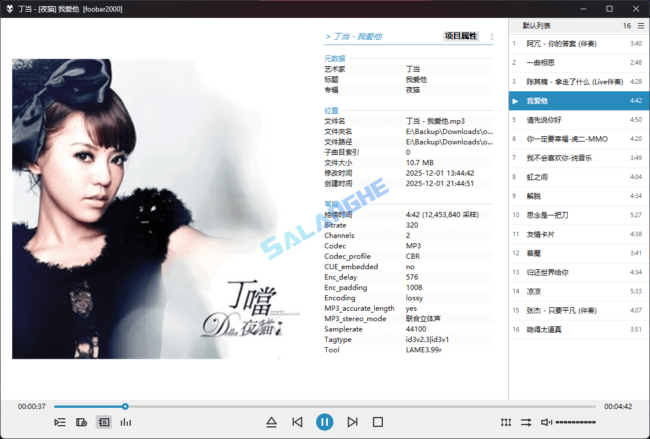Open the spectrum visualizer toolbar icon
The width and height of the screenshot is (650, 439).
tap(126, 422)
